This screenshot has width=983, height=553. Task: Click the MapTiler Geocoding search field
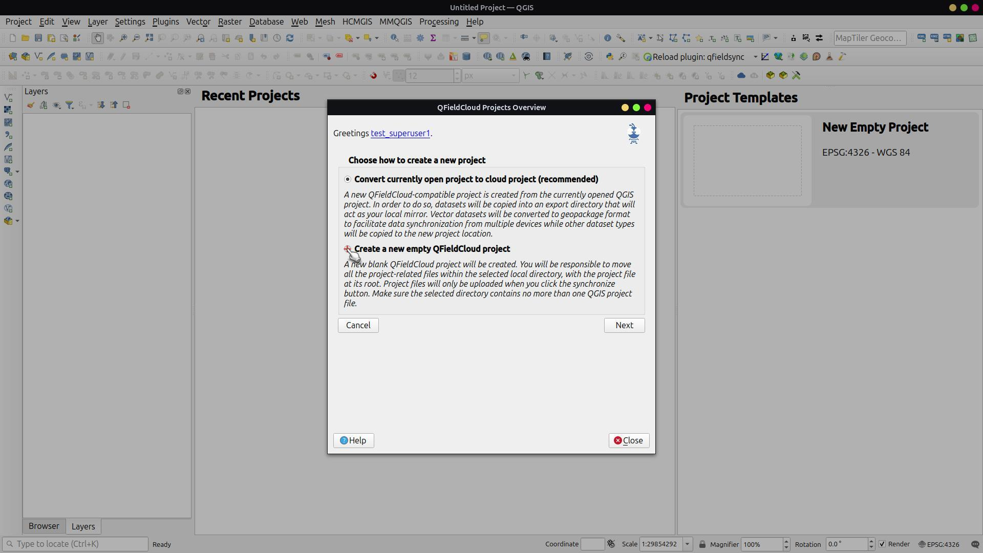(x=869, y=38)
